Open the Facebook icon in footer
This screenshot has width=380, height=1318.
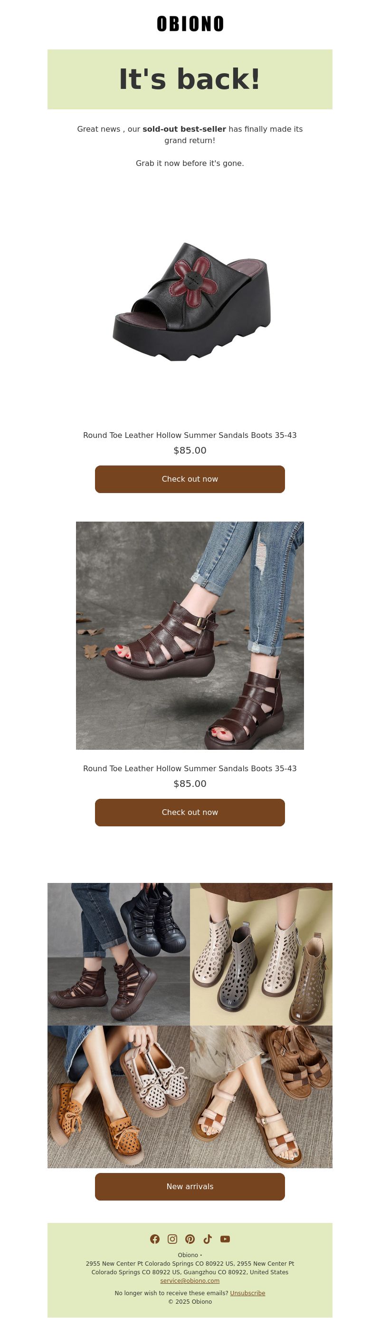point(155,1239)
